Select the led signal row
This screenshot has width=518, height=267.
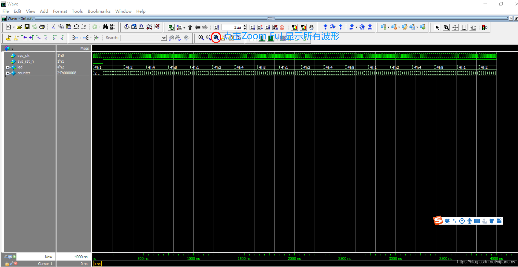20,67
